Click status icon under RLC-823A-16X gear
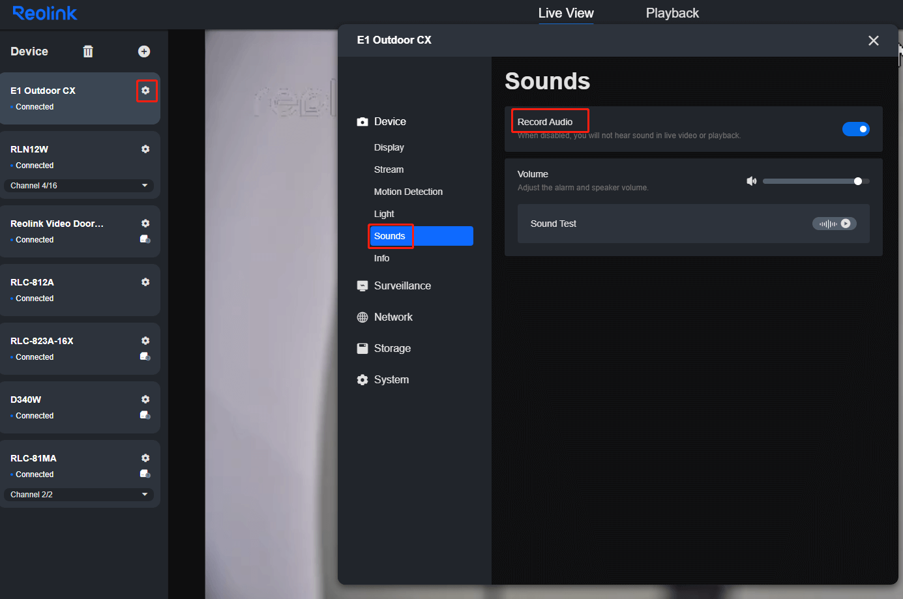 145,357
